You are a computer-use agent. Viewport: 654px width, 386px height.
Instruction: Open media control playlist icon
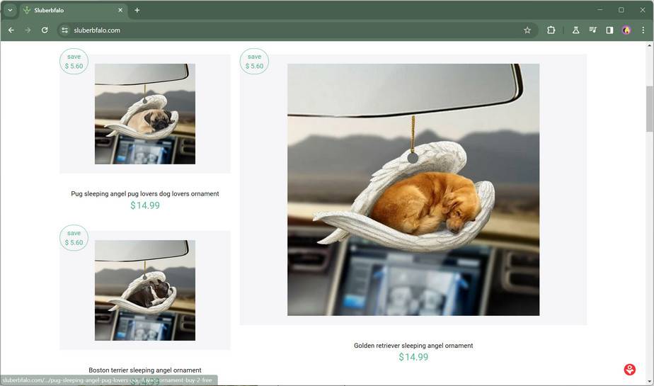click(592, 30)
